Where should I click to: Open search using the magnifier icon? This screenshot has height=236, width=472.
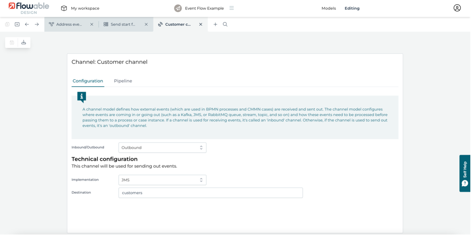(x=225, y=25)
